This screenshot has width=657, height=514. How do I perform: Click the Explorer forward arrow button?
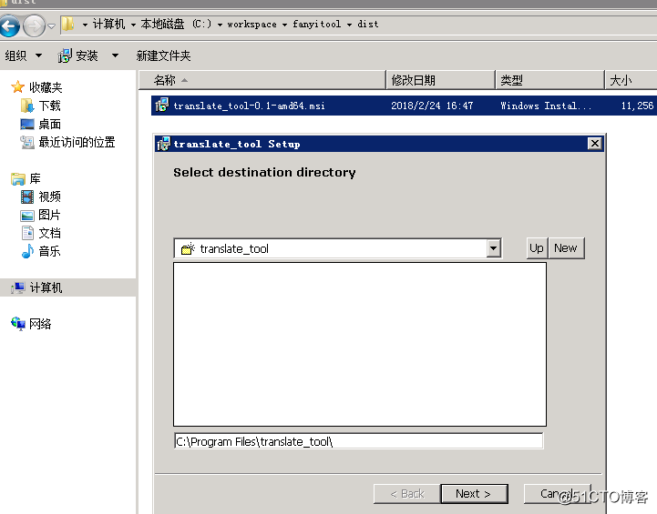point(34,26)
